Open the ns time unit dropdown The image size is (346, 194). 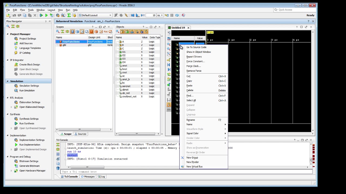pos(160,15)
